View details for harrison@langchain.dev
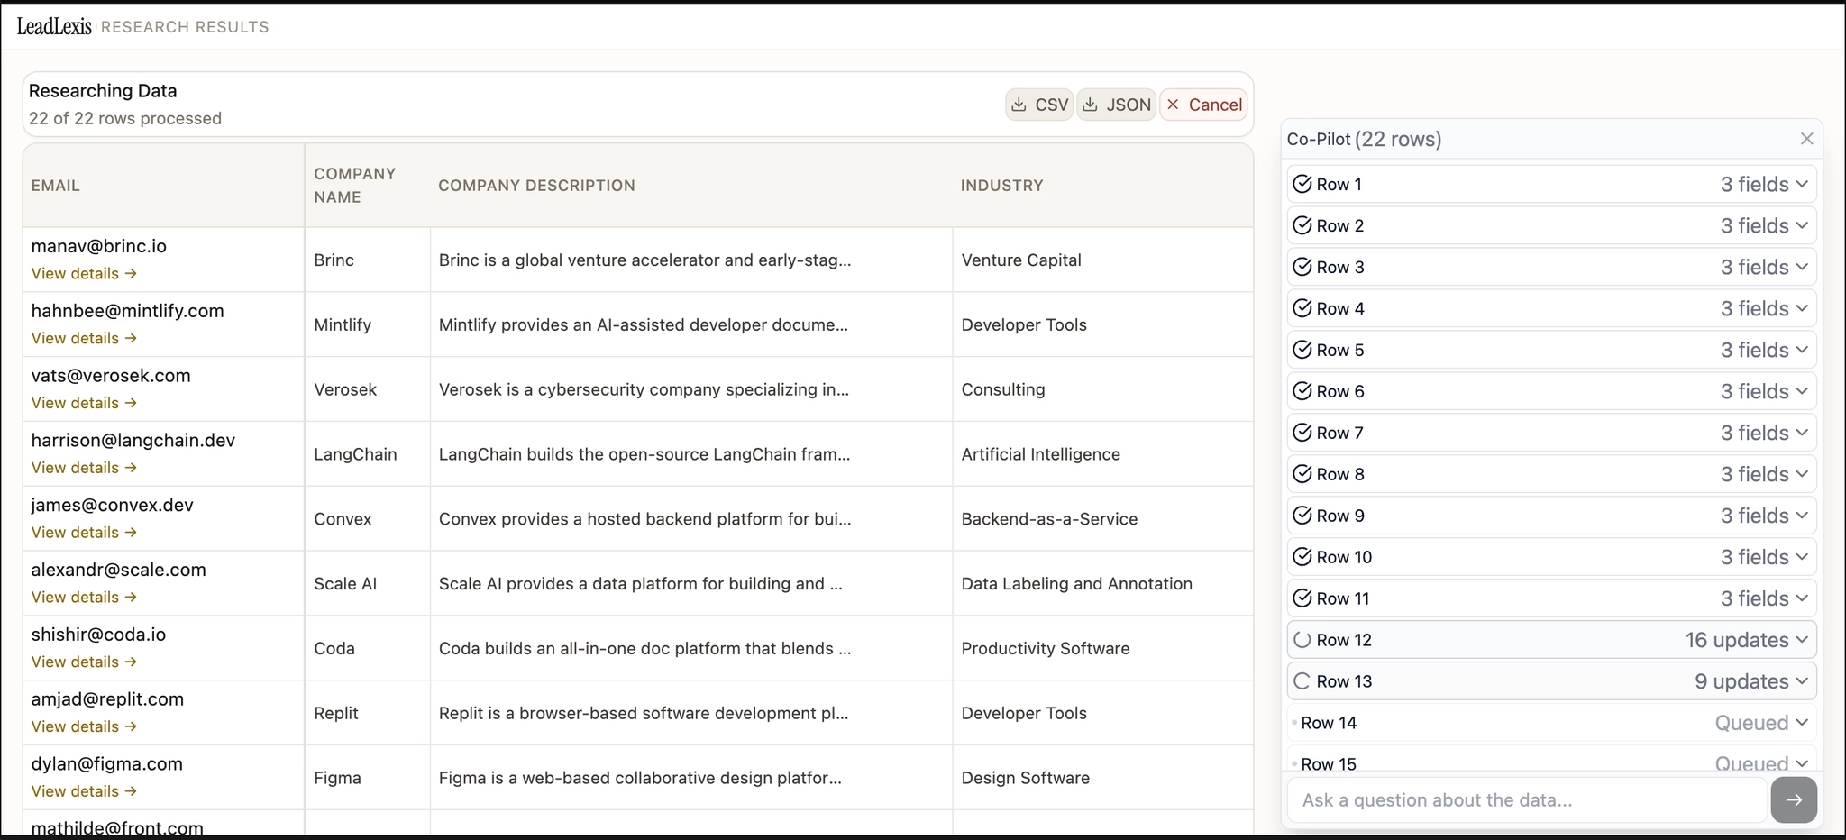 coord(84,468)
